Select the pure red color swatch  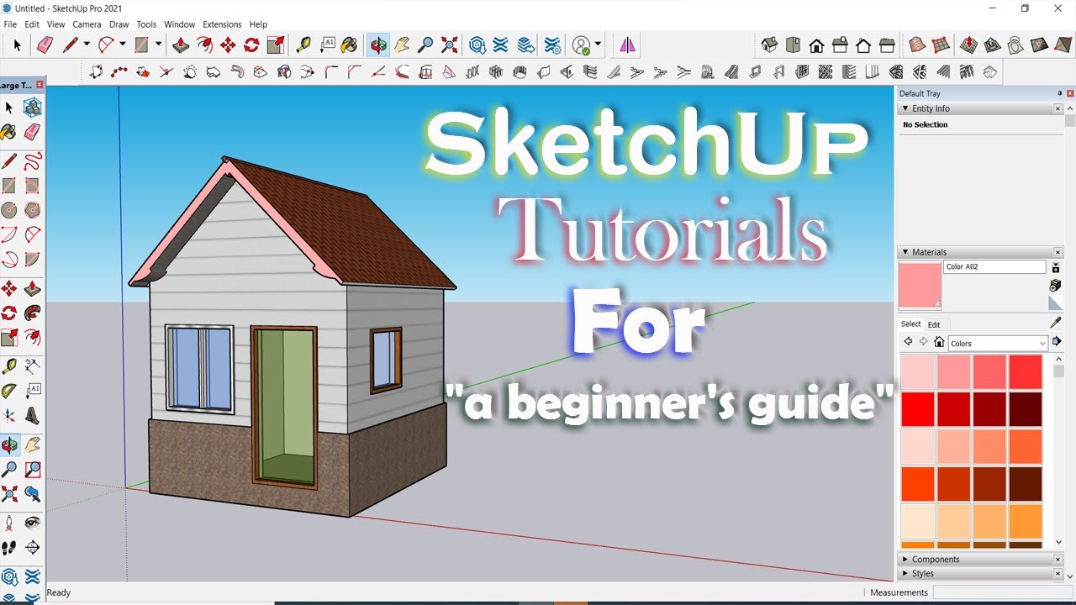[x=918, y=409]
